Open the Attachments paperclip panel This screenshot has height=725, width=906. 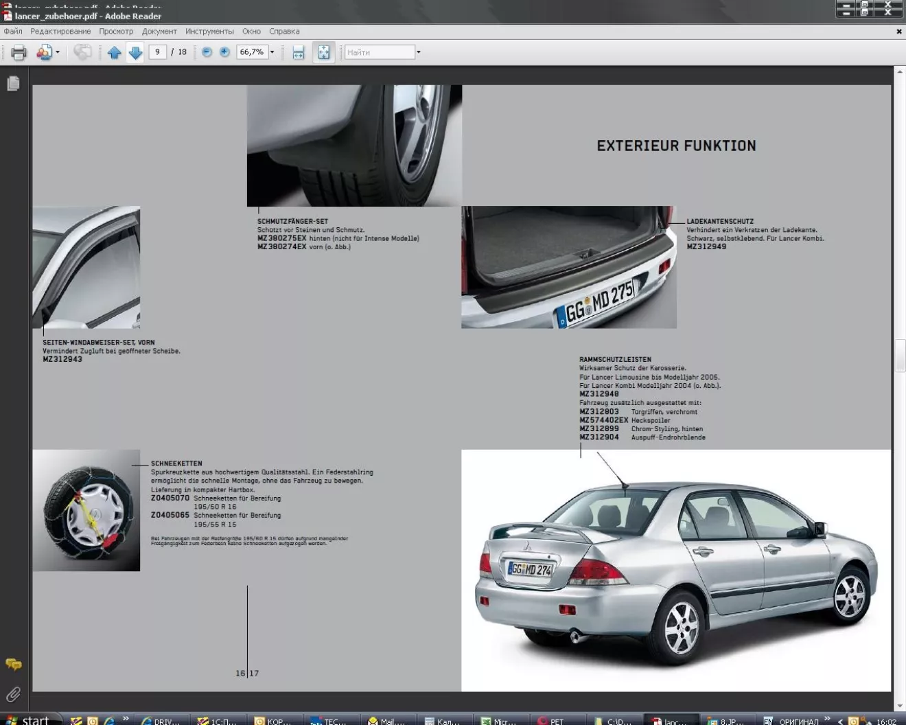13,695
